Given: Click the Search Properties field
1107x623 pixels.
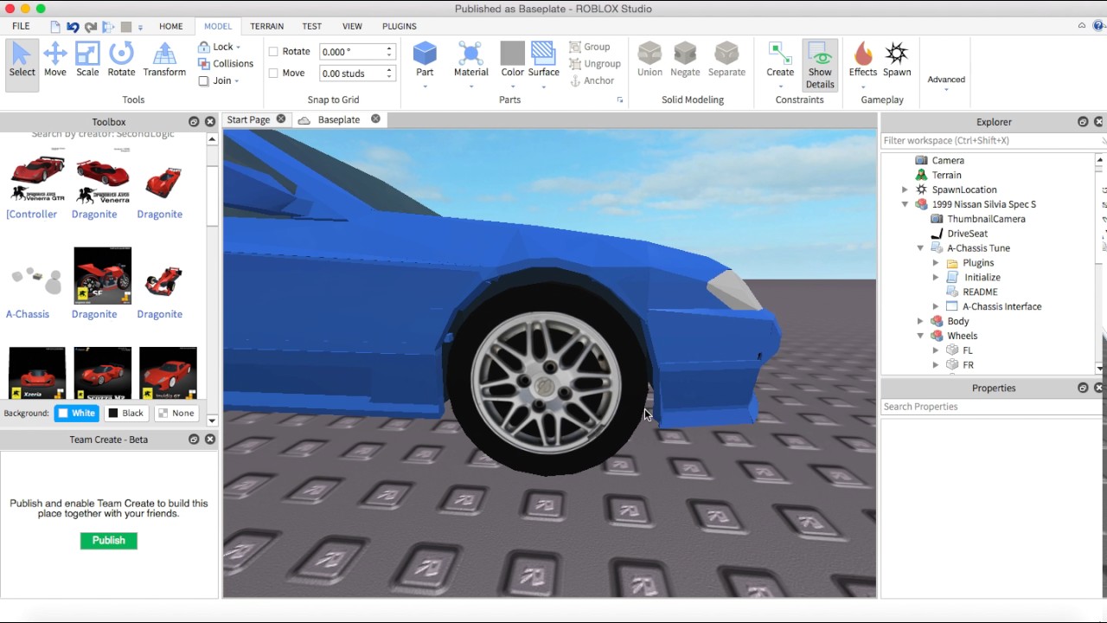Looking at the screenshot, I should (993, 407).
